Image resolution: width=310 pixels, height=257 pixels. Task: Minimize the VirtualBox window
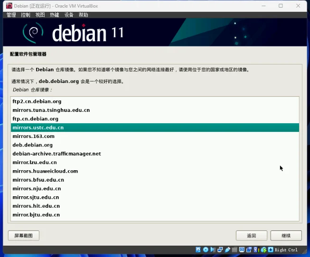(263, 6)
